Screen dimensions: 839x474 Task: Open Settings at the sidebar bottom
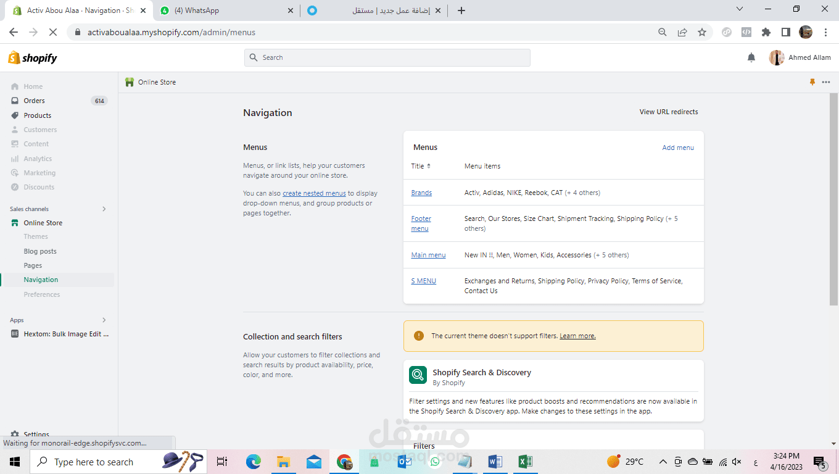click(x=36, y=434)
